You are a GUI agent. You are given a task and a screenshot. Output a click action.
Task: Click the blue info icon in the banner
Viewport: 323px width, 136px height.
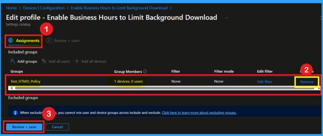tap(15, 113)
